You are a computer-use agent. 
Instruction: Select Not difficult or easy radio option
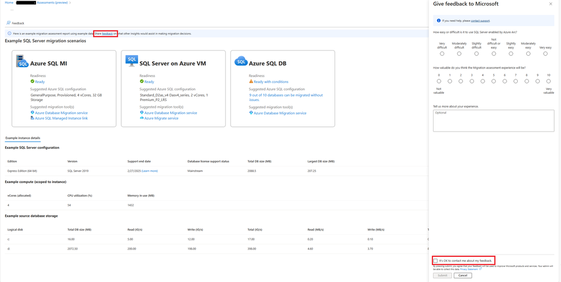[494, 54]
